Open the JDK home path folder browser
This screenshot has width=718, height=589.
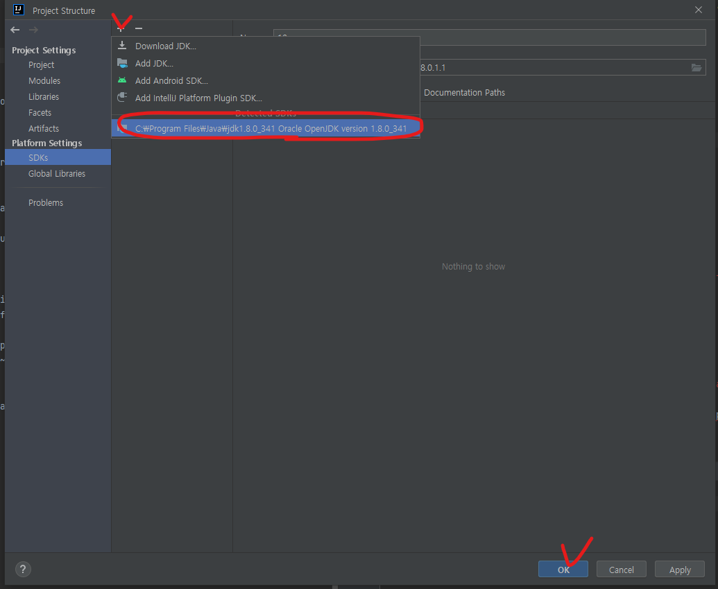pyautogui.click(x=696, y=68)
